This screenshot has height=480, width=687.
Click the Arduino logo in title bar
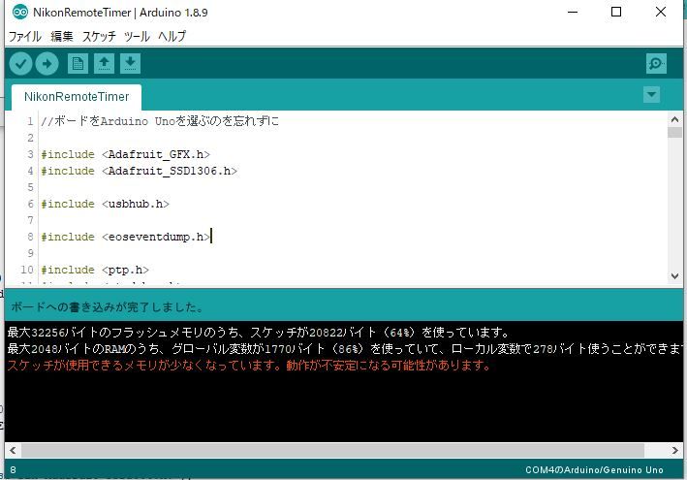[20, 13]
